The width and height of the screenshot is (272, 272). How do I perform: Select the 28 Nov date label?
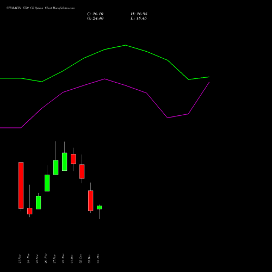point(63,259)
